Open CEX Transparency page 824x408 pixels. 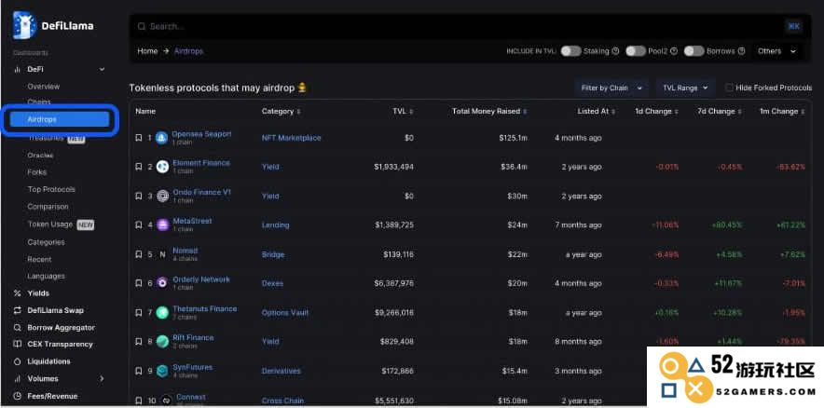[x=60, y=344]
